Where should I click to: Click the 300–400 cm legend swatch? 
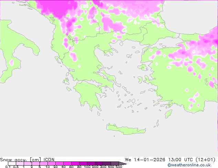tap(107, 164)
